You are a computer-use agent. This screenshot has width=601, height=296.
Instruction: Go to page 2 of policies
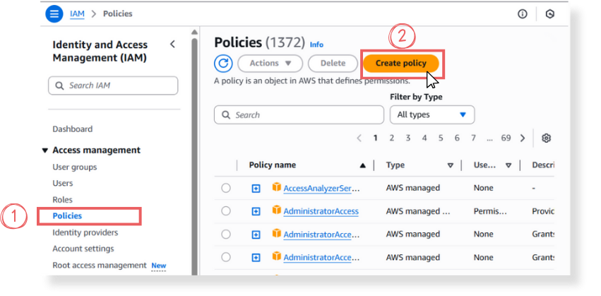pos(392,138)
